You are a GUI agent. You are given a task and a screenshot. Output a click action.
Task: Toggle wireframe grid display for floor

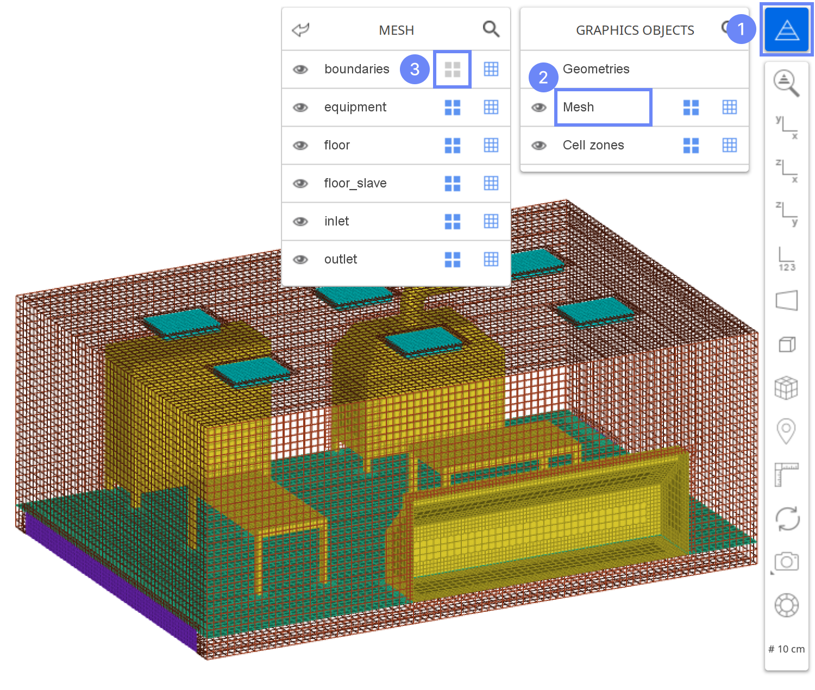pyautogui.click(x=491, y=146)
